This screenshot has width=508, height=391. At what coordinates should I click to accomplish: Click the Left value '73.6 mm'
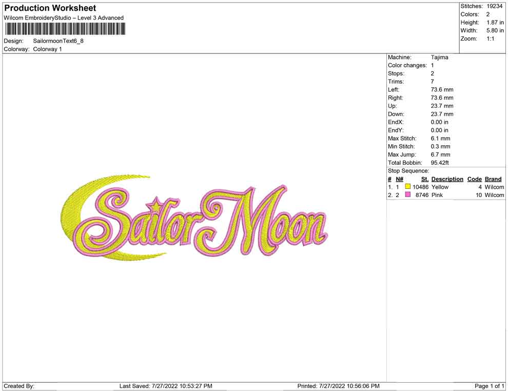pos(442,90)
